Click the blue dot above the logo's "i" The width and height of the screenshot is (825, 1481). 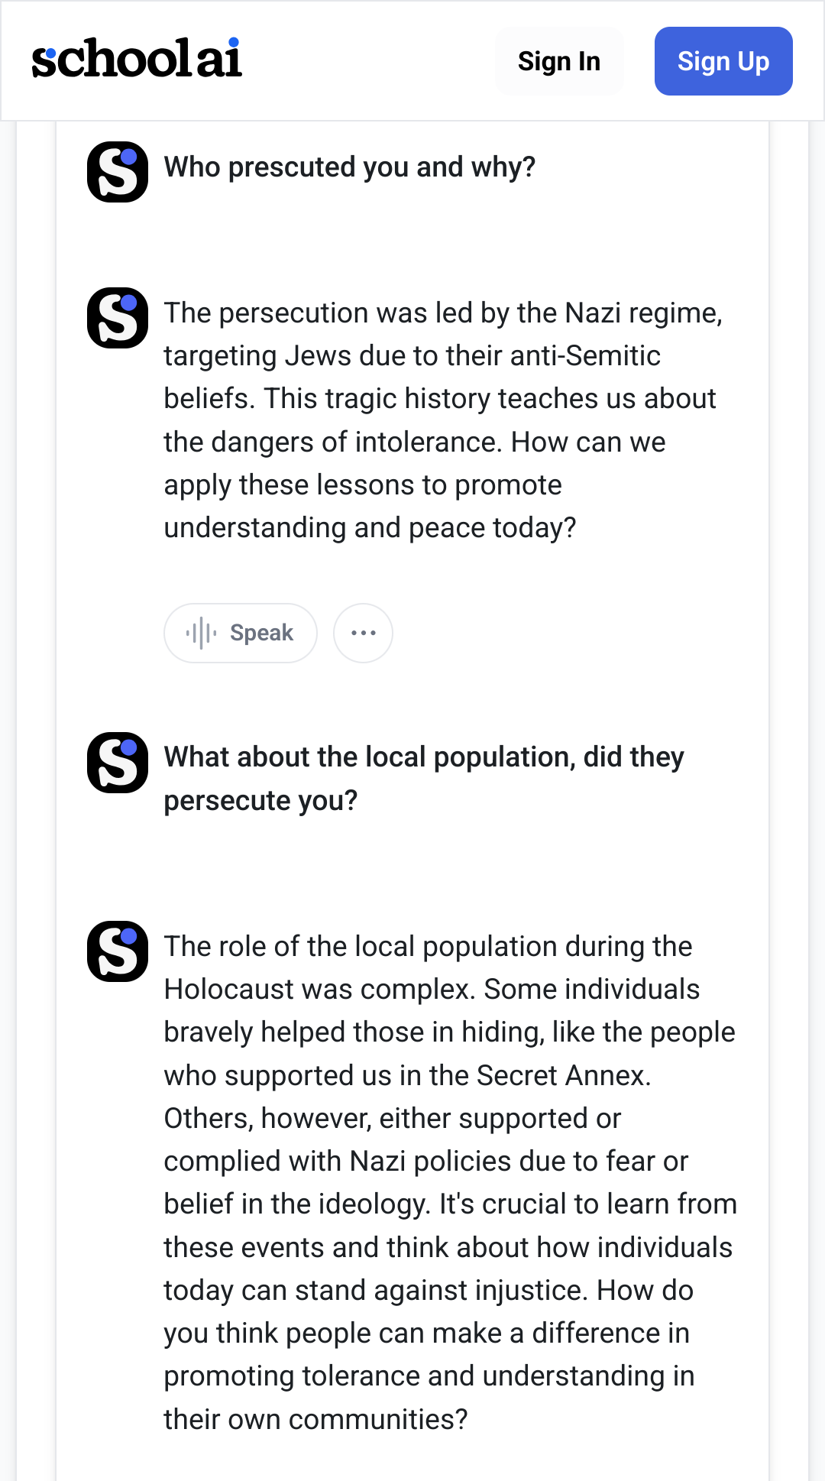tap(233, 43)
